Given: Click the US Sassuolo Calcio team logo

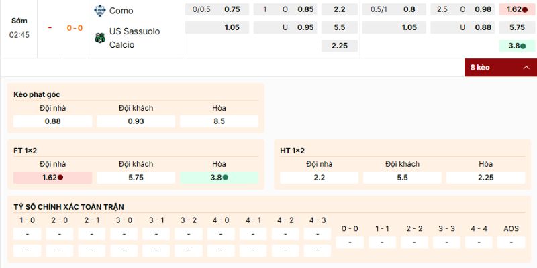Looking at the screenshot, I should coord(100,38).
